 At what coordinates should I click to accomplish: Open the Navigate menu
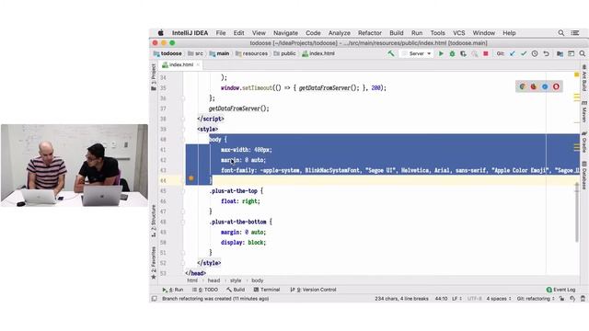point(285,33)
